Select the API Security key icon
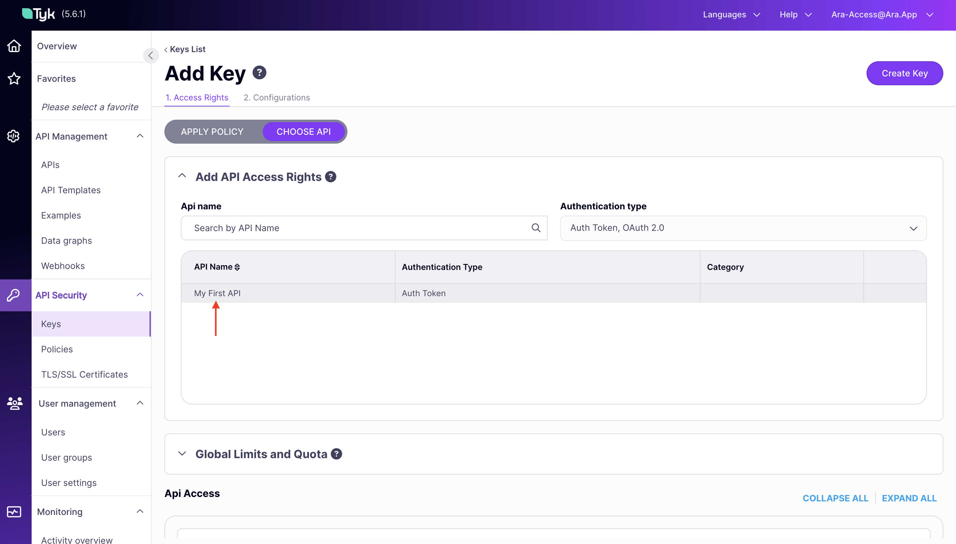956x544 pixels. point(14,295)
